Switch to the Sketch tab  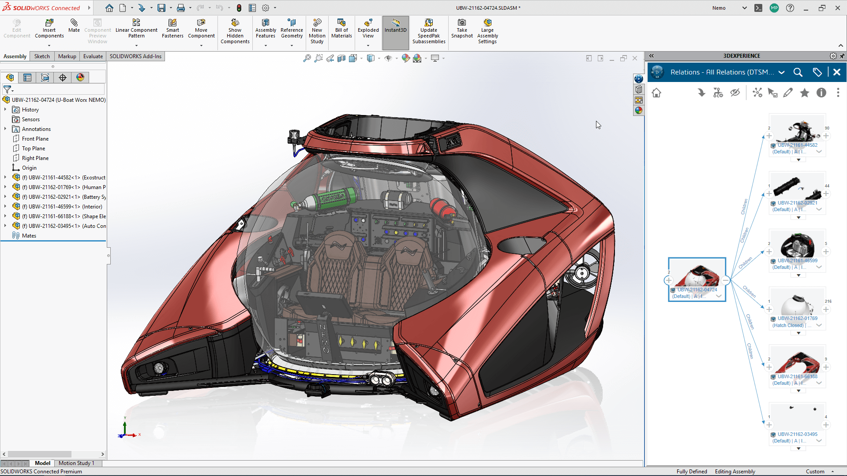[x=42, y=56]
